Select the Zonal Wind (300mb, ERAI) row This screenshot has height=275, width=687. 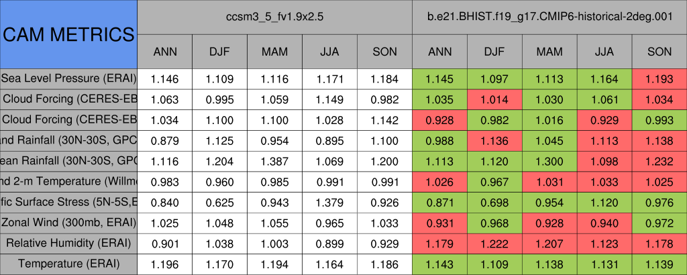(68, 223)
